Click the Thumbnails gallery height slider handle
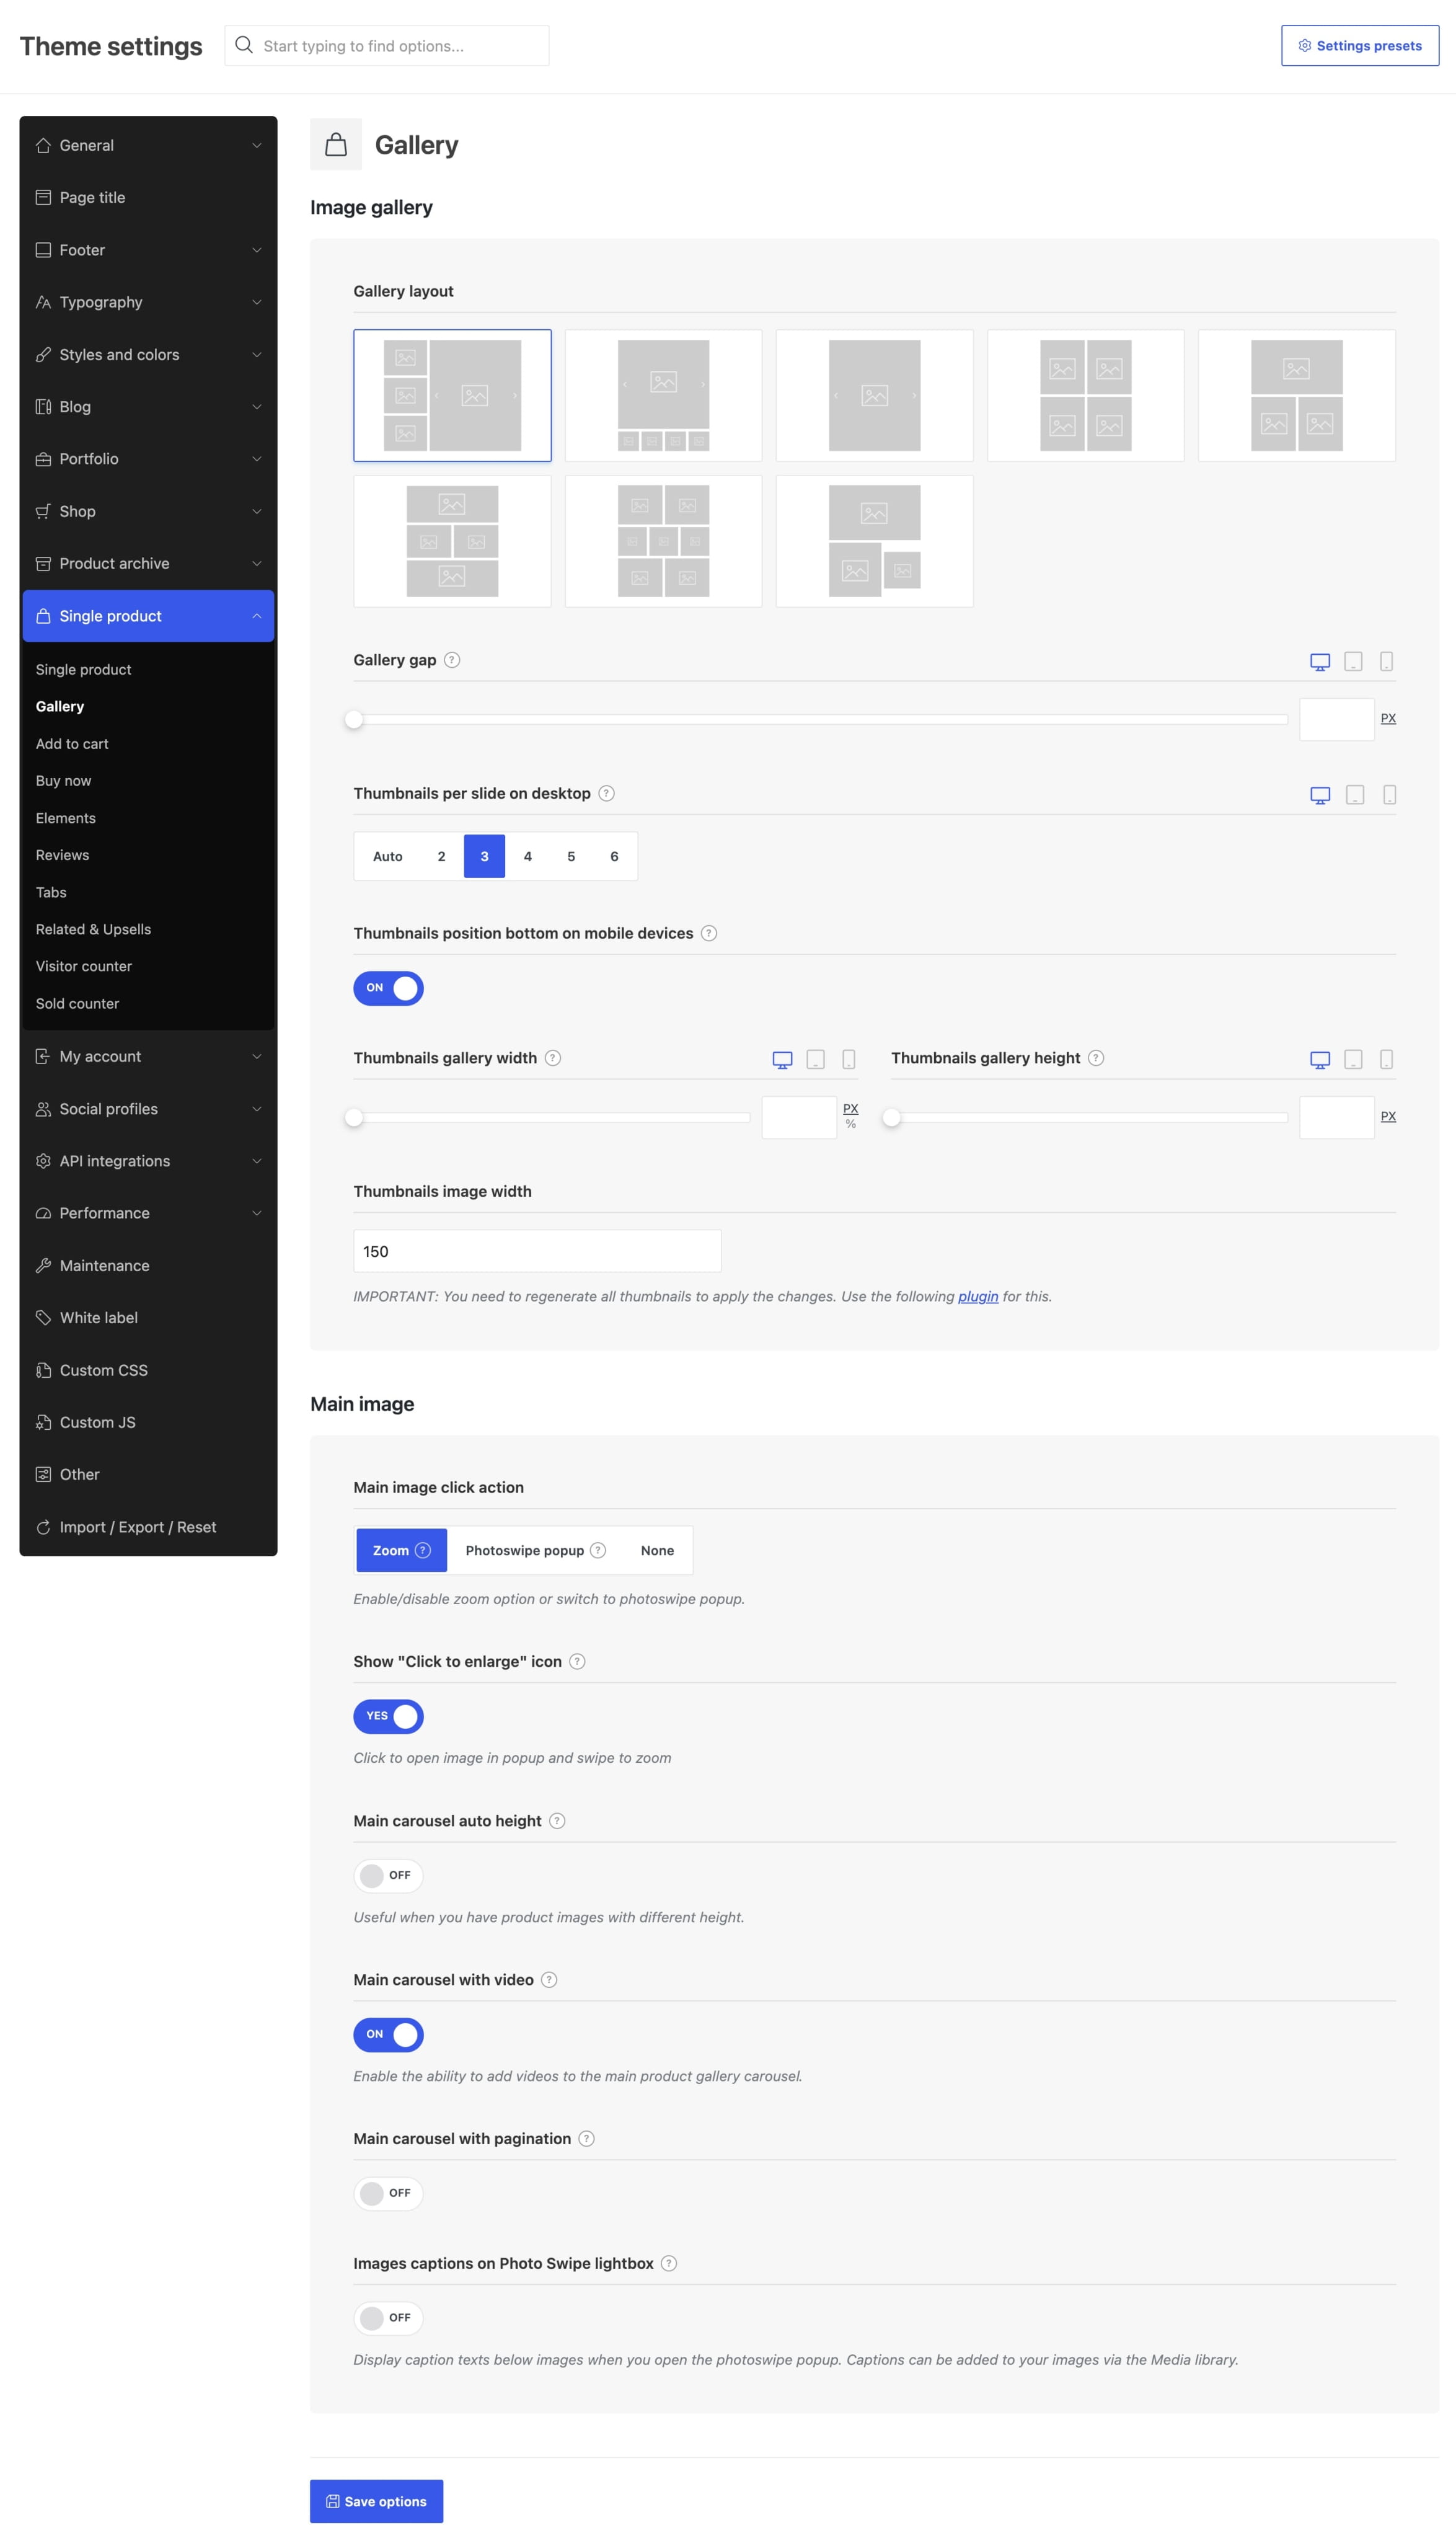Viewport: 1456px width, 2541px height. [892, 1117]
